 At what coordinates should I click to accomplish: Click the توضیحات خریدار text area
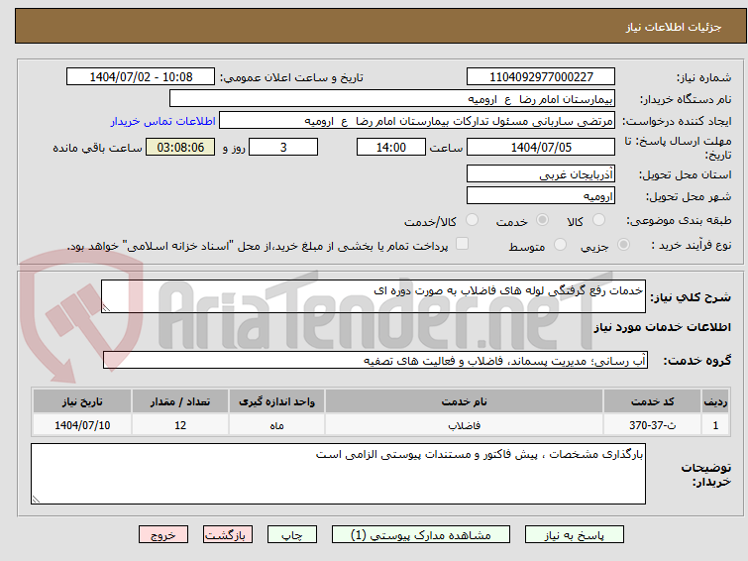338,474
